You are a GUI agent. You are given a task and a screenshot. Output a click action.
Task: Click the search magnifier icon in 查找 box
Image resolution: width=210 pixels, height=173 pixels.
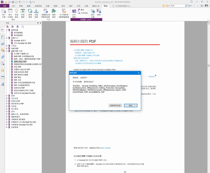(186, 6)
